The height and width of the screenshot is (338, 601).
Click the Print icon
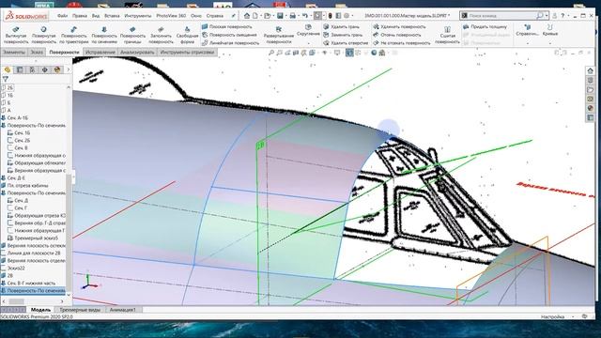click(292, 16)
